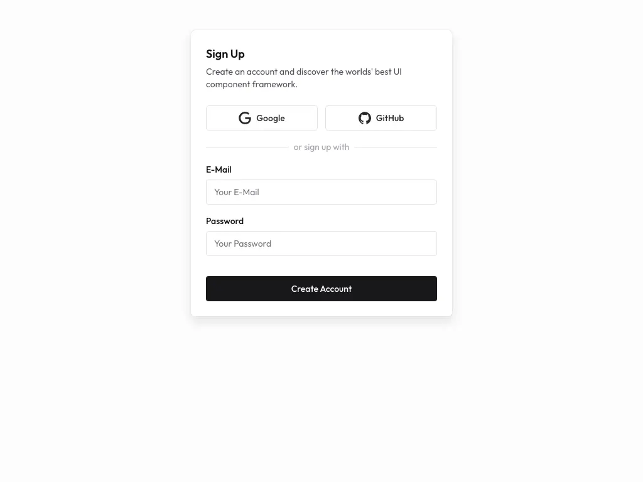Sign up with Google
This screenshot has width=643, height=482.
pyautogui.click(x=262, y=118)
